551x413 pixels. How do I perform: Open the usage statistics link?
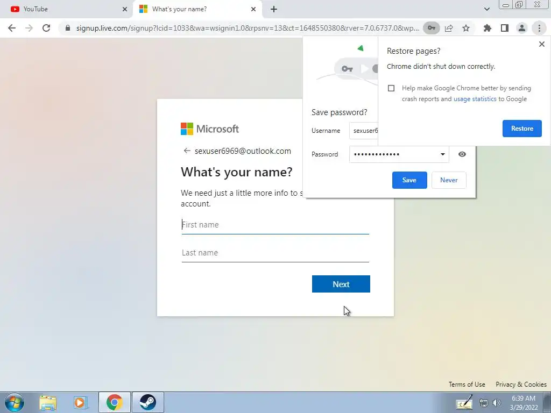[x=475, y=99]
